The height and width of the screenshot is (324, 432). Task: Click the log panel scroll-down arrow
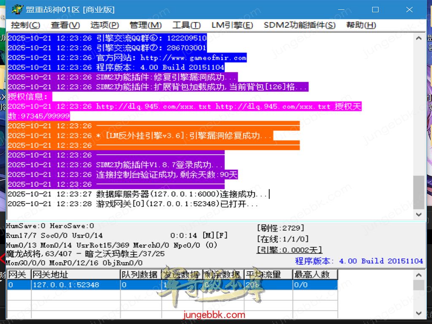click(x=418, y=214)
